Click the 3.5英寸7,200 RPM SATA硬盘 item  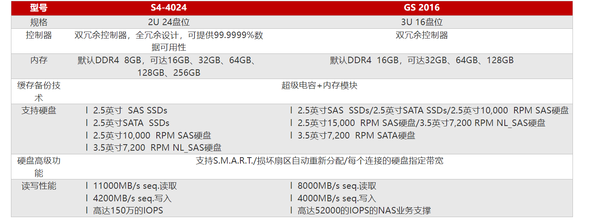(x=356, y=136)
